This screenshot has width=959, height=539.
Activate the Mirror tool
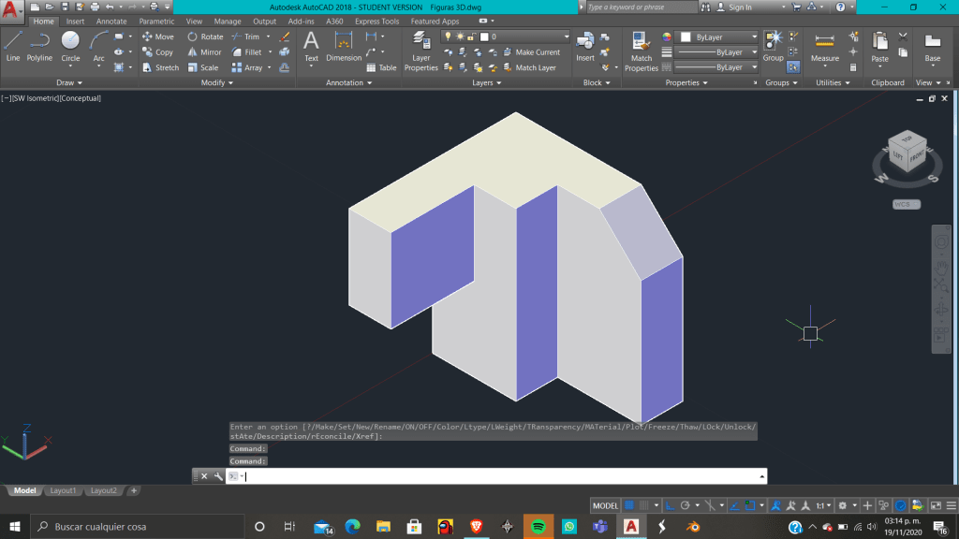(203, 52)
